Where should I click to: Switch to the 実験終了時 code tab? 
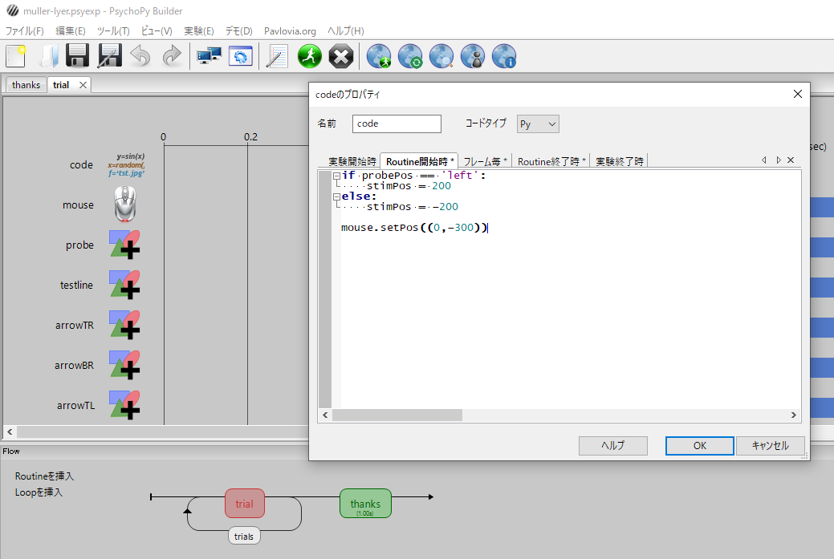pyautogui.click(x=619, y=161)
